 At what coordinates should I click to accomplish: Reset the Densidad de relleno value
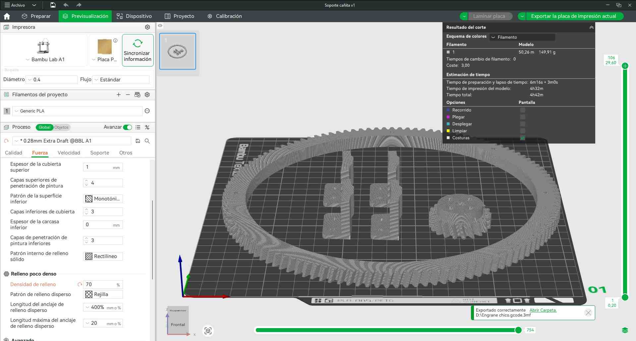click(80, 284)
